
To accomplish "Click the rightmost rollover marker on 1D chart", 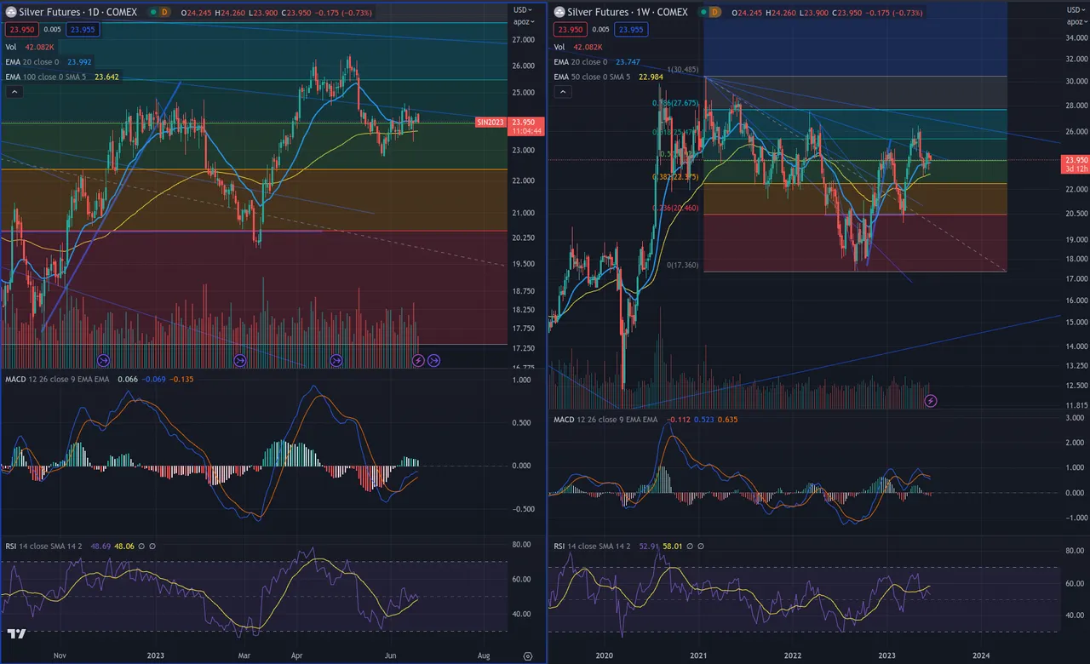I will point(433,361).
